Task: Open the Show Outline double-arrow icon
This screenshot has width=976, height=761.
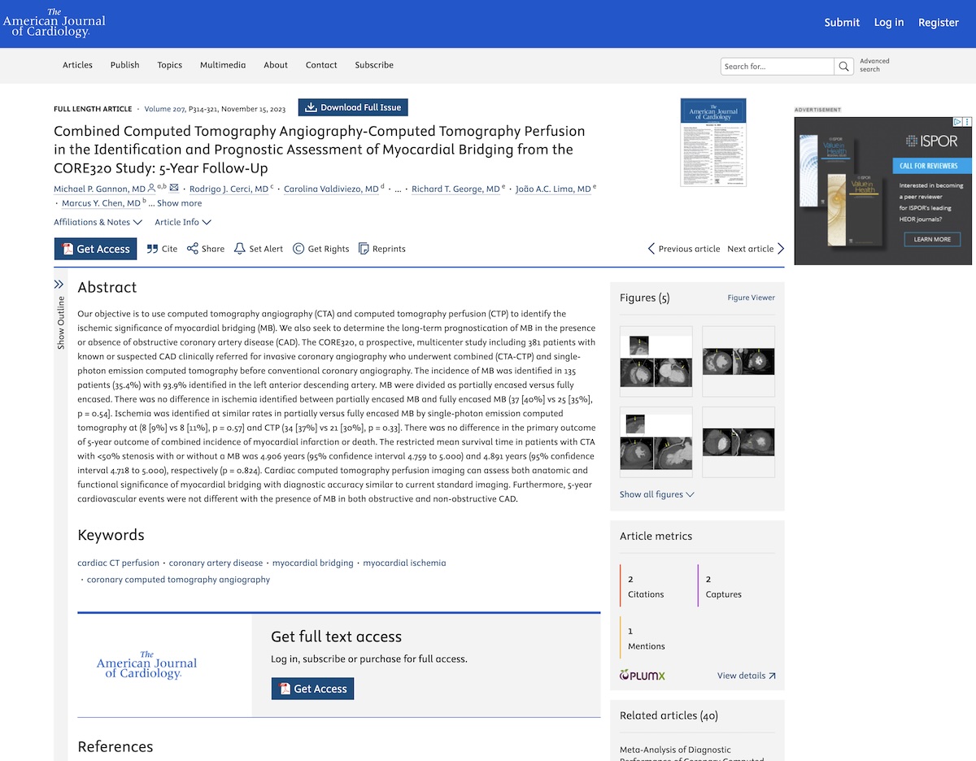Action: pos(59,284)
